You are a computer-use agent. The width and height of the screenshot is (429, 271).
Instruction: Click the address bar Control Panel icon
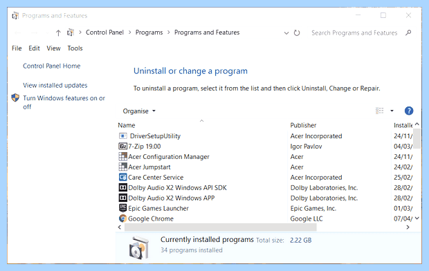click(71, 32)
